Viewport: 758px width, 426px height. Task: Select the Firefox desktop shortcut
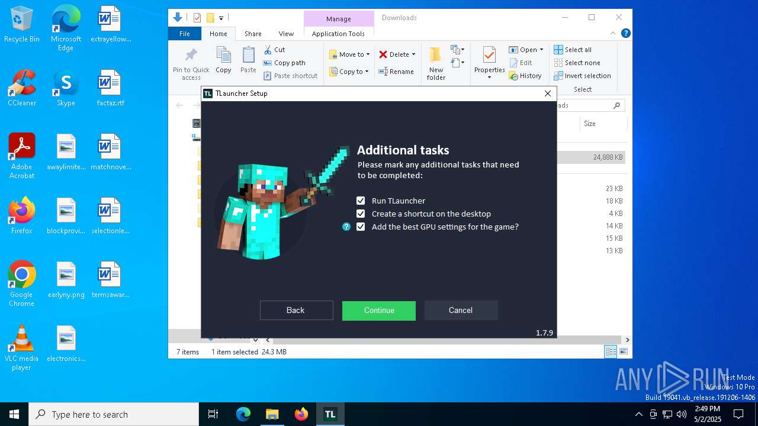point(22,216)
